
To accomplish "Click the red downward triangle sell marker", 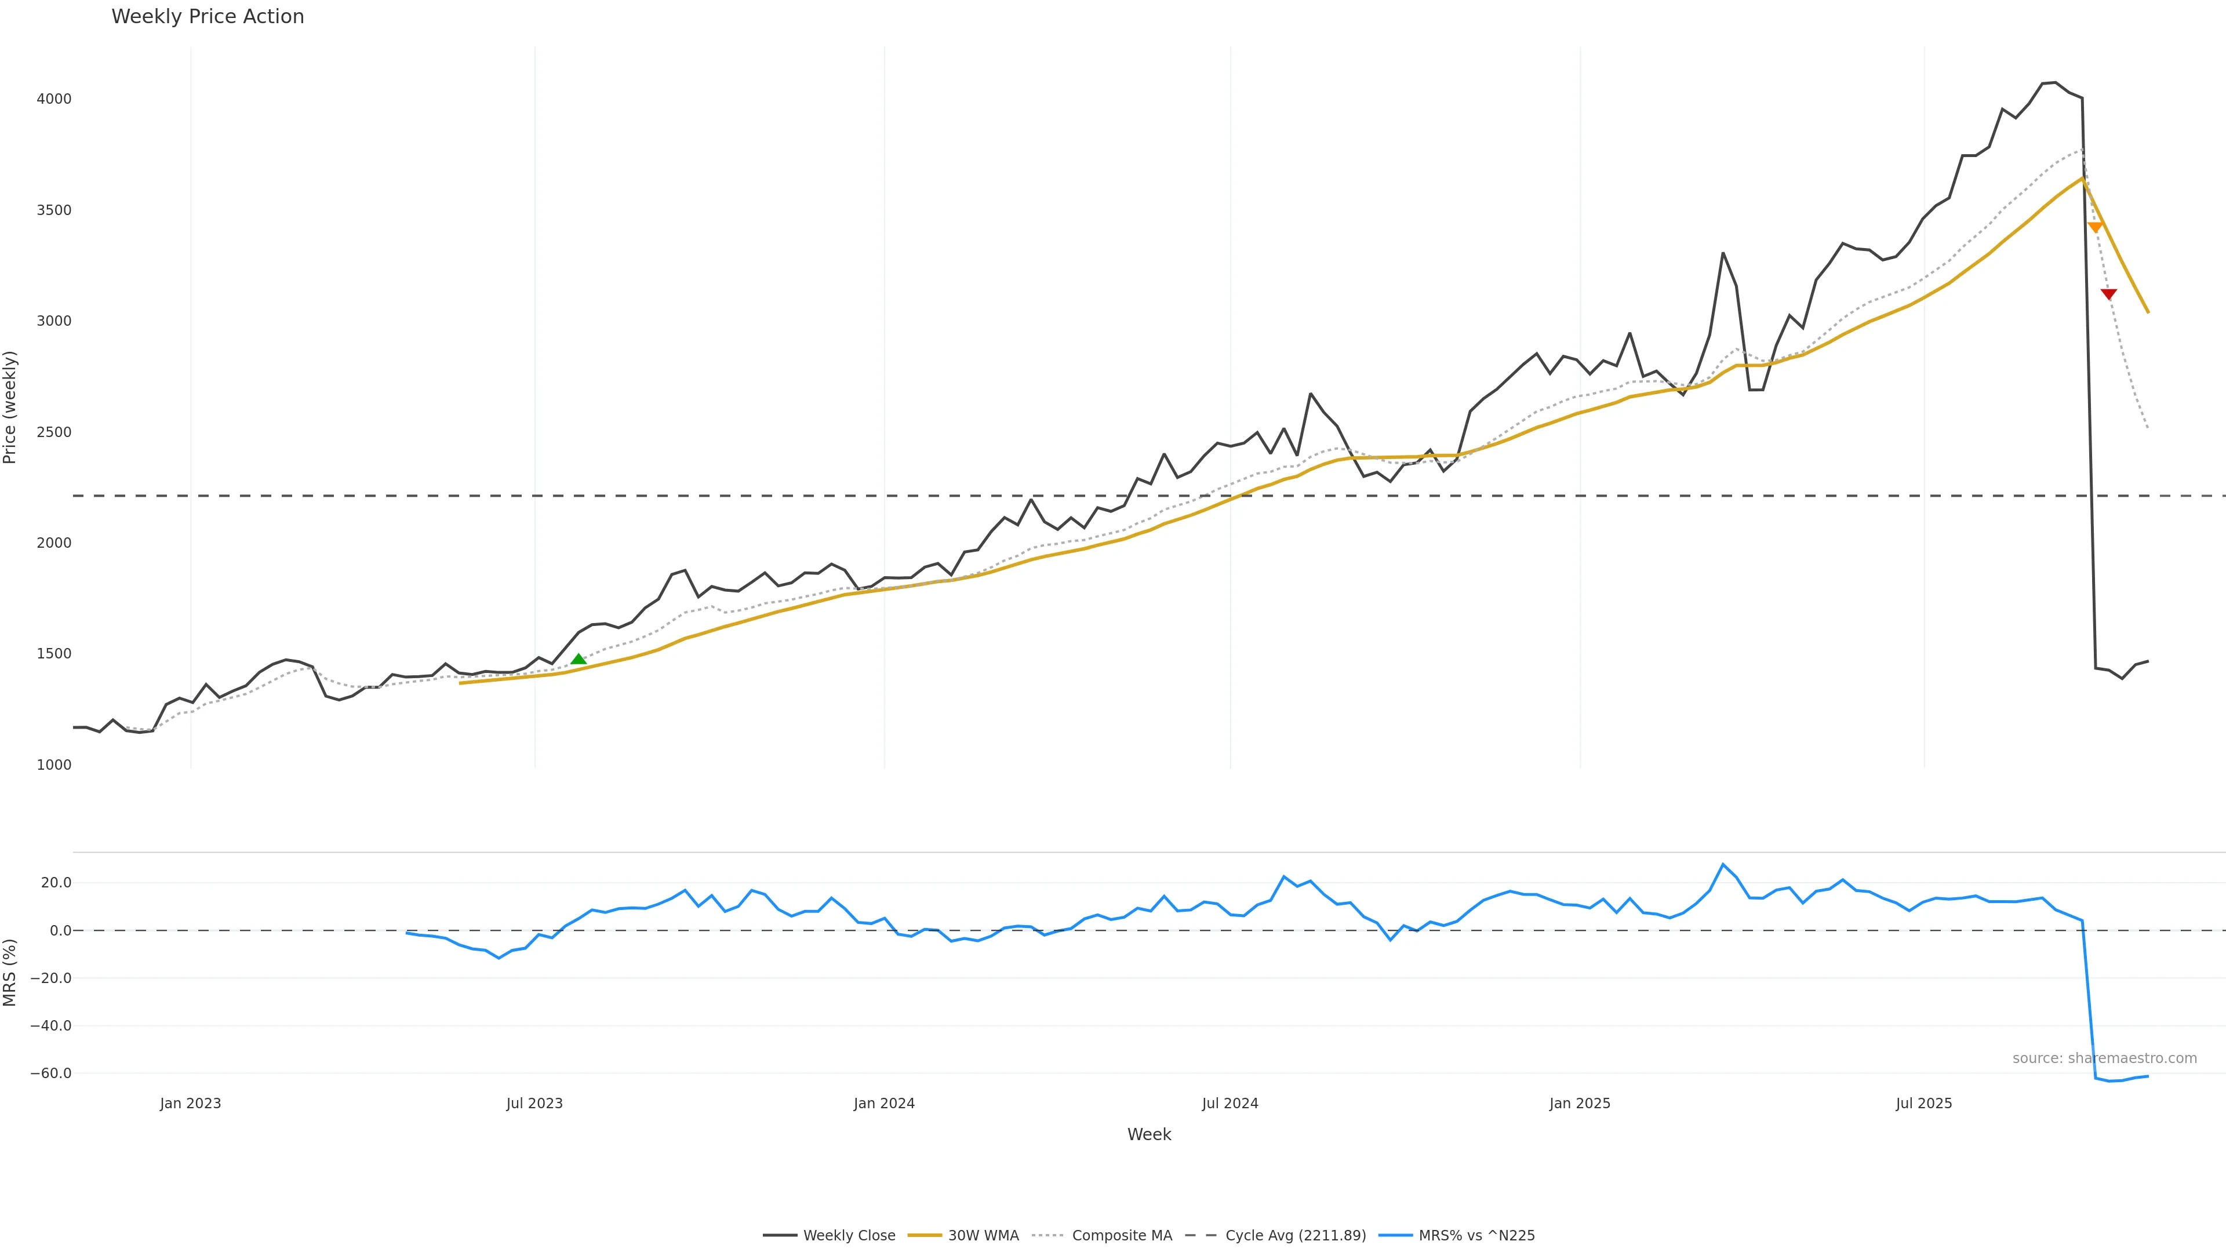I will point(2108,294).
